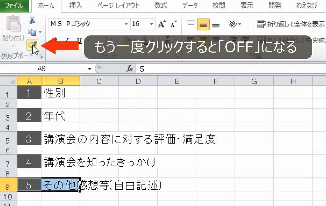
Task: Select column E header
Action: click(177, 81)
